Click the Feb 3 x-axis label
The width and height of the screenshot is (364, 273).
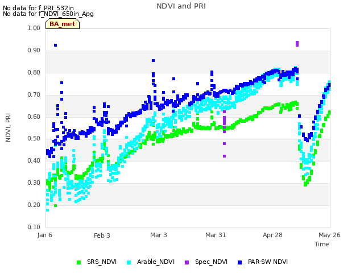pyautogui.click(x=102, y=235)
